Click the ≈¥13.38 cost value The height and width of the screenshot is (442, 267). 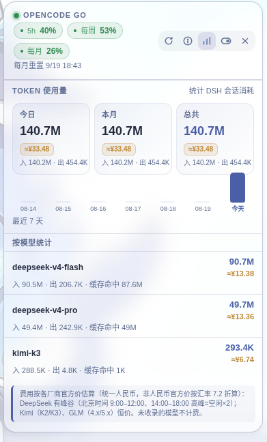240,274
